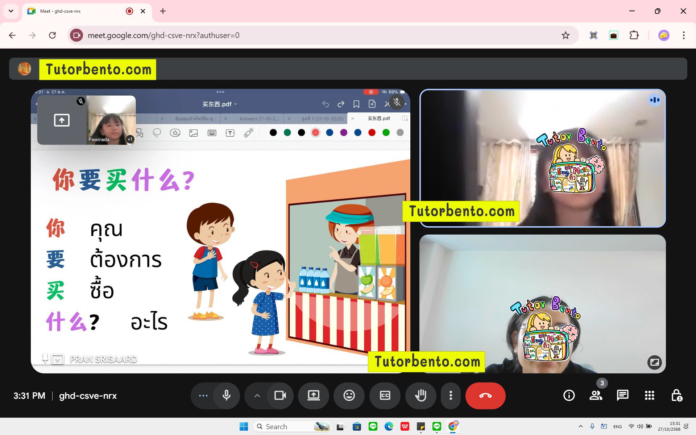Turn off the camera
The width and height of the screenshot is (696, 435).
click(281, 396)
